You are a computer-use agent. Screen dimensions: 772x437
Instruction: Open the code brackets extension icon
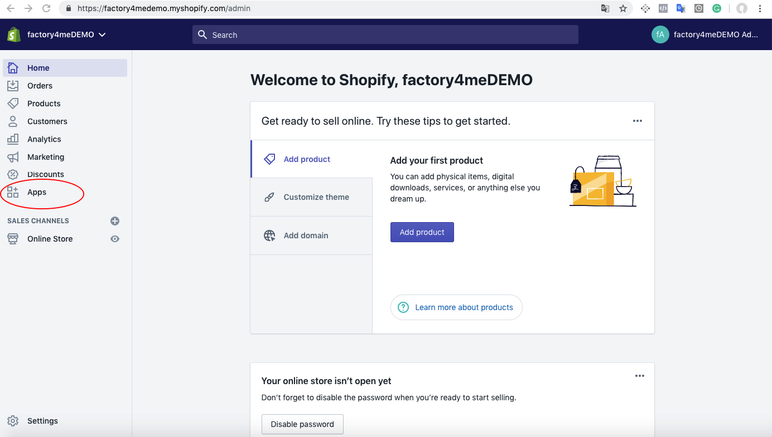(x=663, y=8)
